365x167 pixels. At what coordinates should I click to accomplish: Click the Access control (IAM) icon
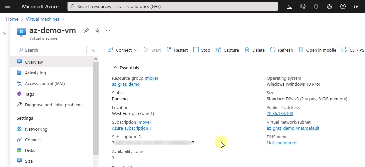[19, 83]
